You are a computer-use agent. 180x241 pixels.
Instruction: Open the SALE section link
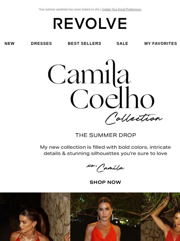[x=122, y=43]
